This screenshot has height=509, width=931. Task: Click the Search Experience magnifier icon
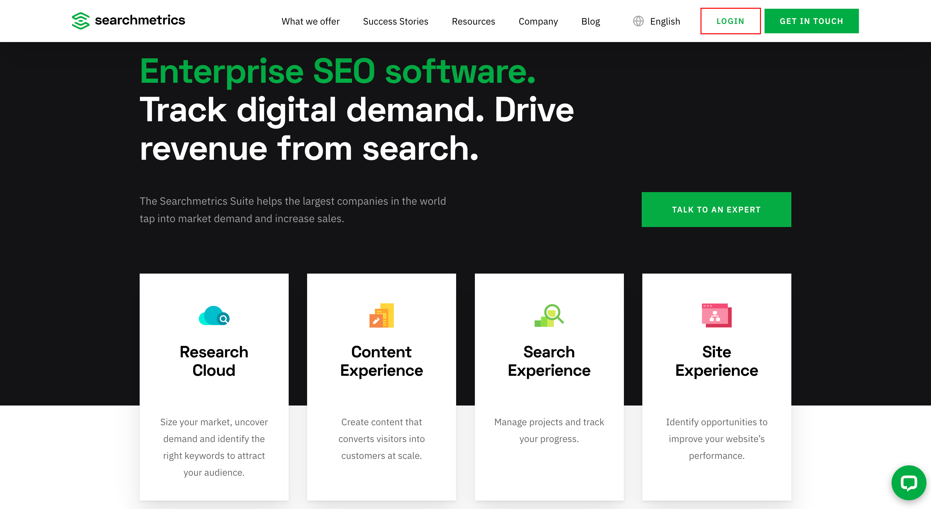[x=549, y=315]
